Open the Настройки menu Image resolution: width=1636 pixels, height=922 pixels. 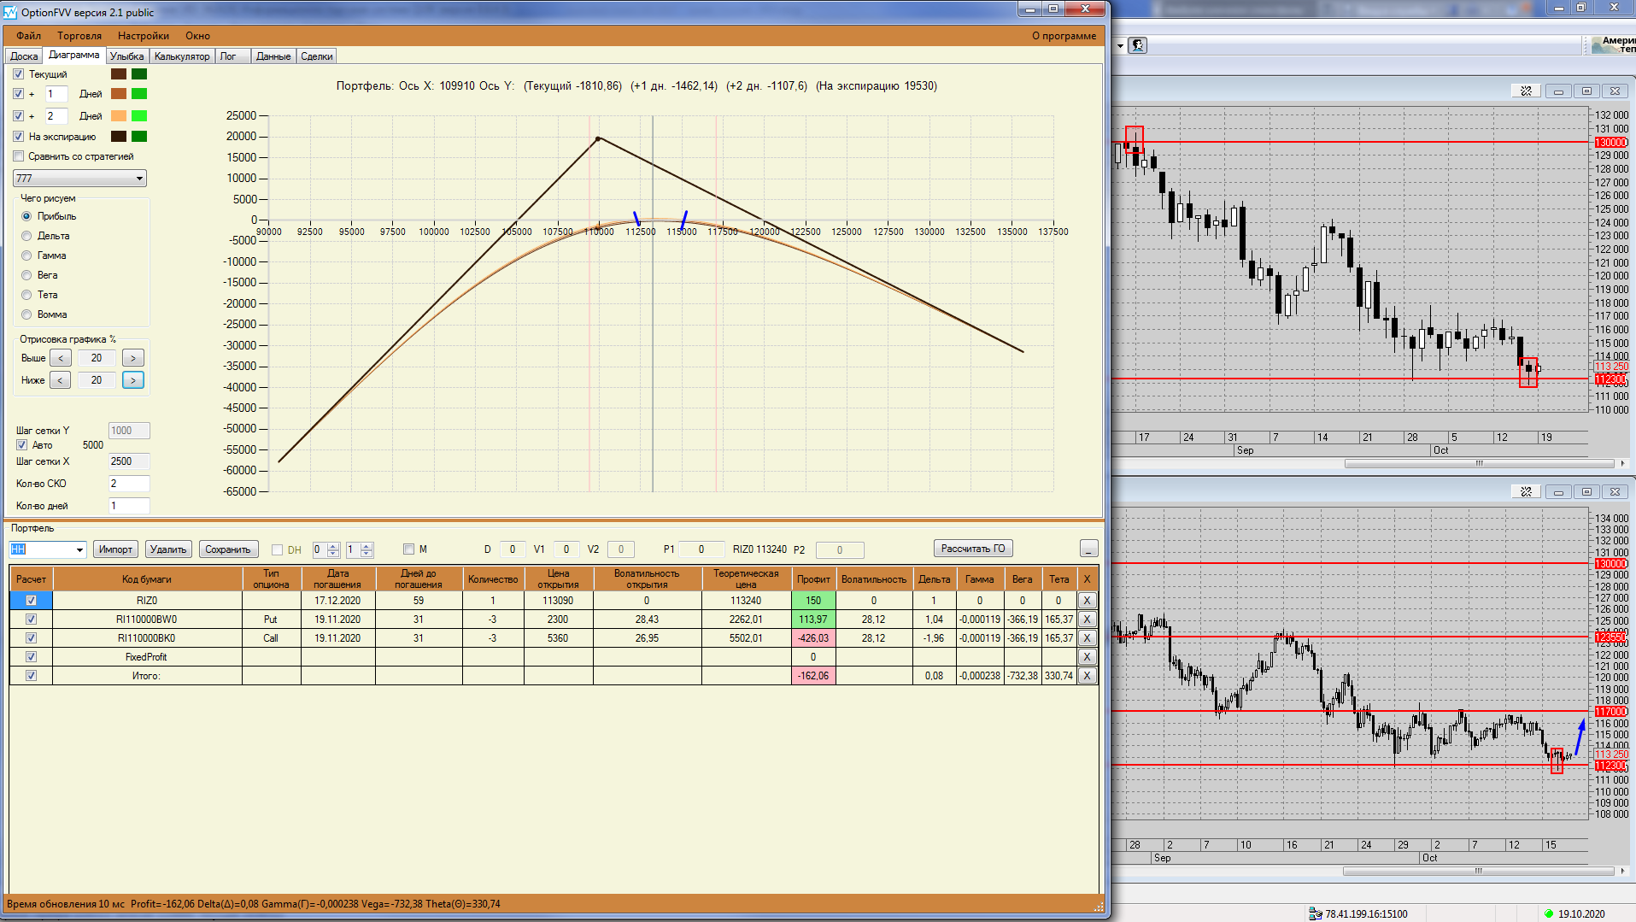point(144,36)
